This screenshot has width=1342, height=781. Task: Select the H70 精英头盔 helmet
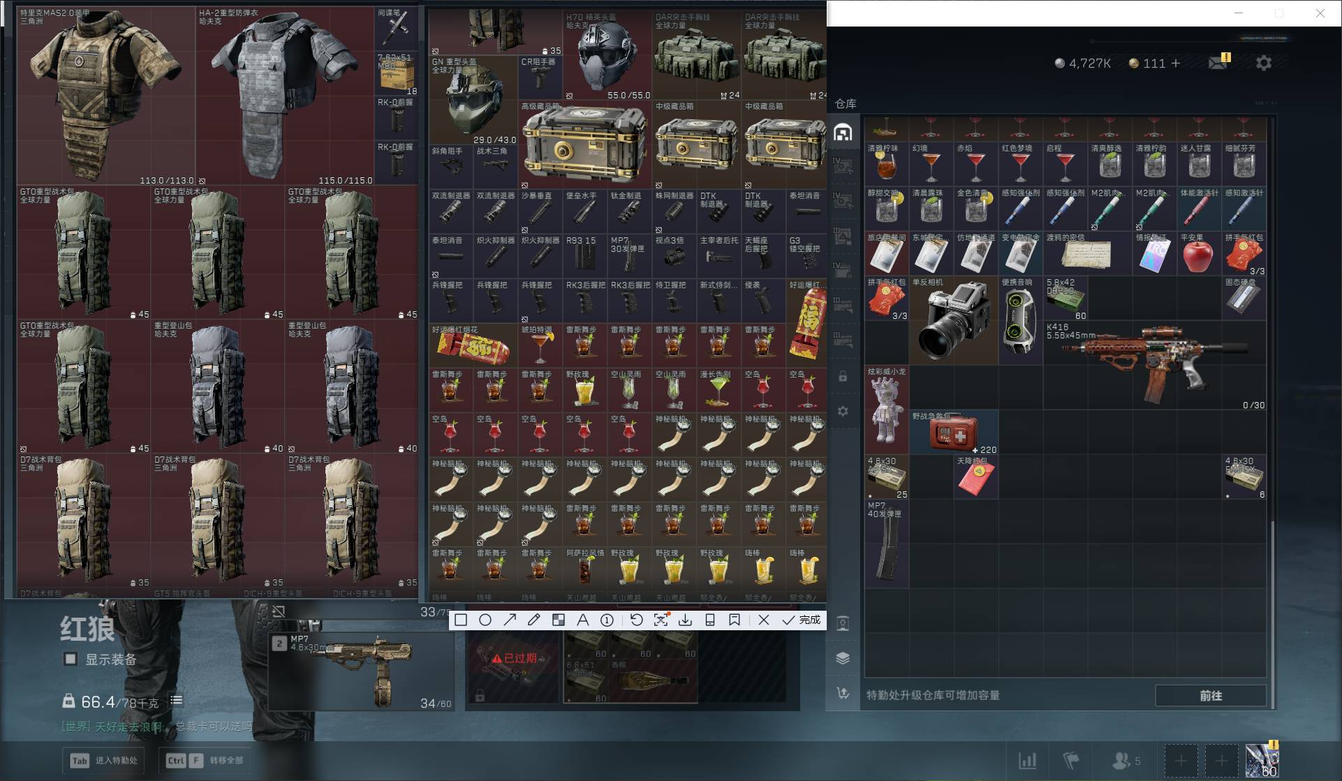click(607, 55)
